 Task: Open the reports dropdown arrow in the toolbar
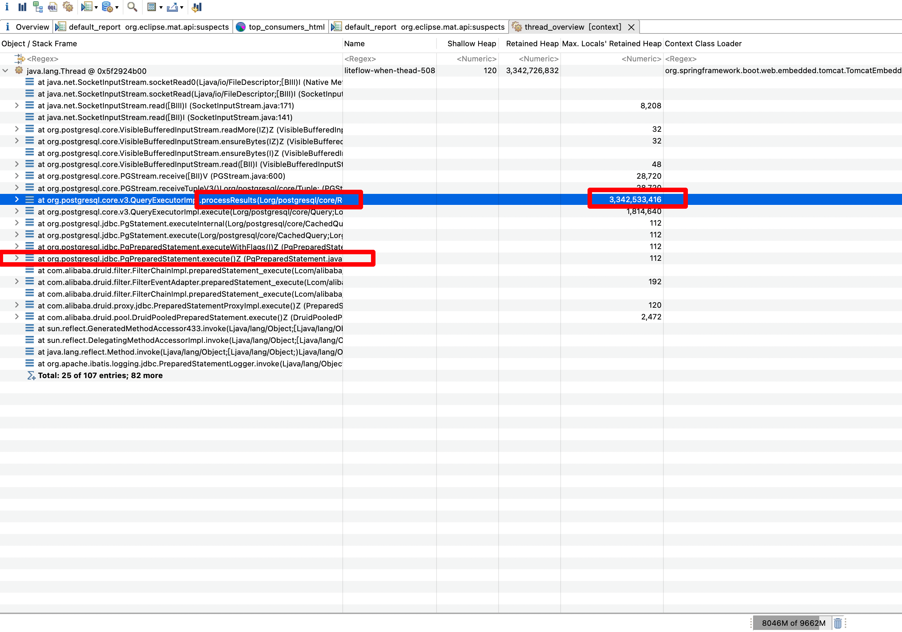pos(96,8)
